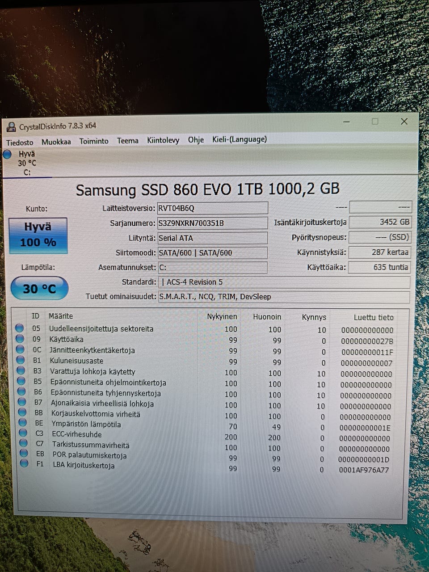Viewport: 429px width, 572px height.
Task: Open the Teema menu
Action: point(128,141)
